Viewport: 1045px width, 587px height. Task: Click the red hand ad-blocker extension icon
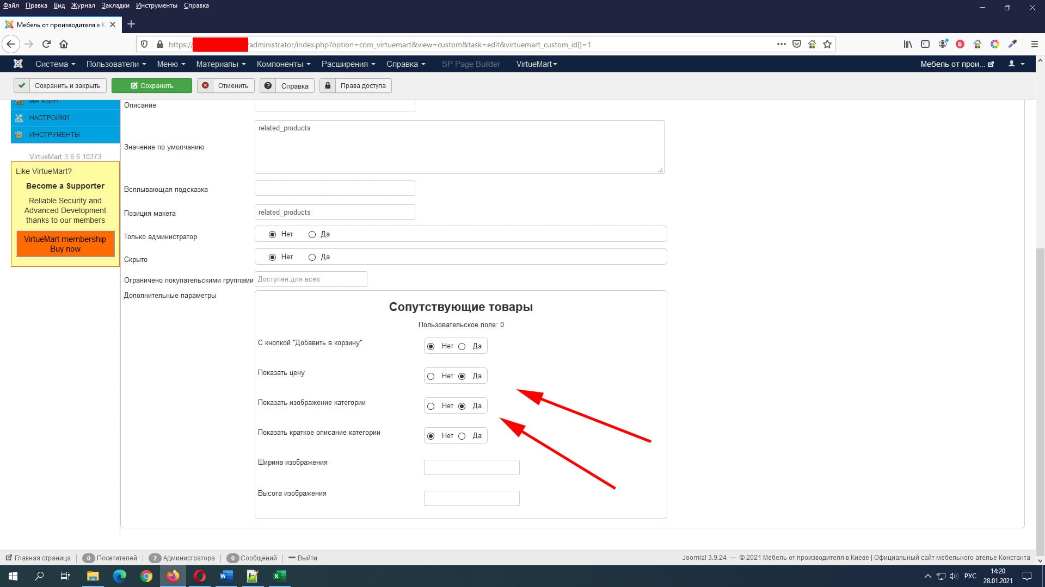click(960, 44)
